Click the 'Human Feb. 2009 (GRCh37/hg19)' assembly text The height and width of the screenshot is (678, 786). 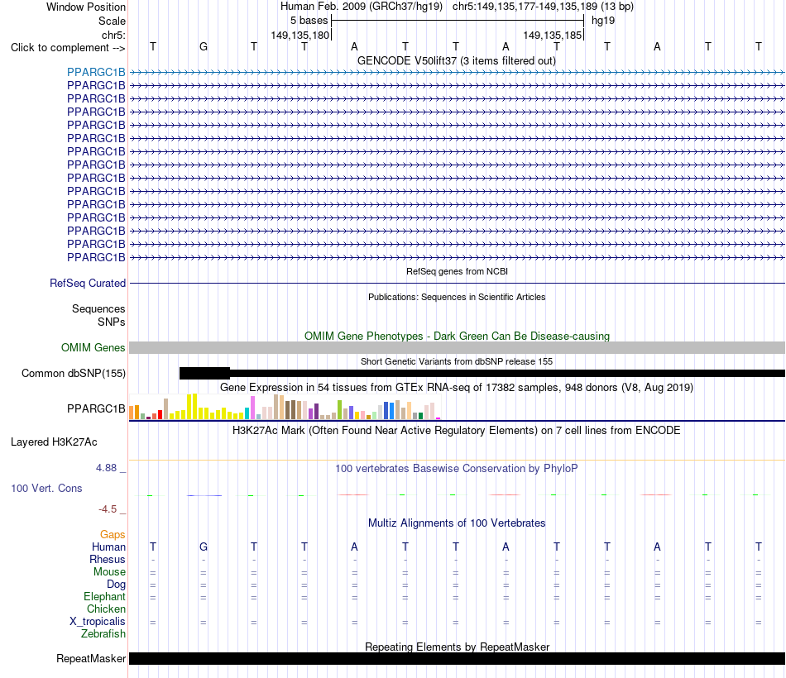(x=362, y=7)
